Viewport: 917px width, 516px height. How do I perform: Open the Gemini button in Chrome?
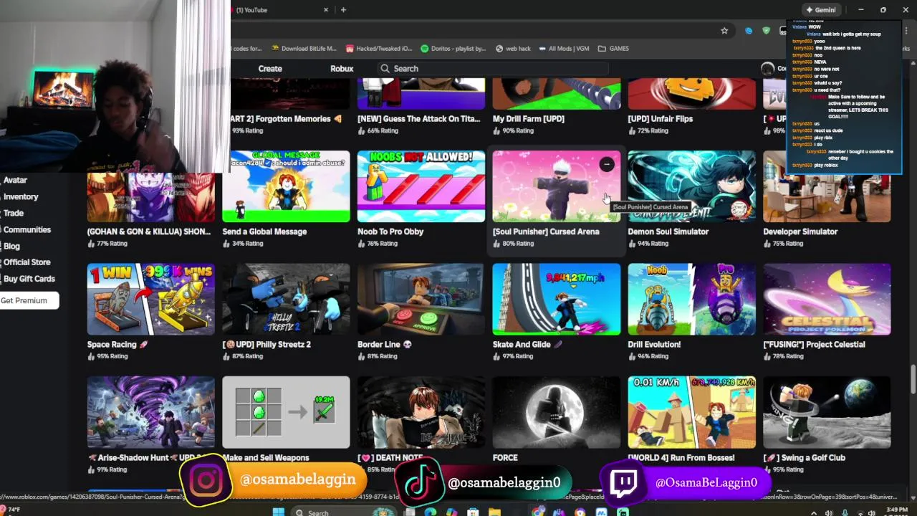point(820,10)
